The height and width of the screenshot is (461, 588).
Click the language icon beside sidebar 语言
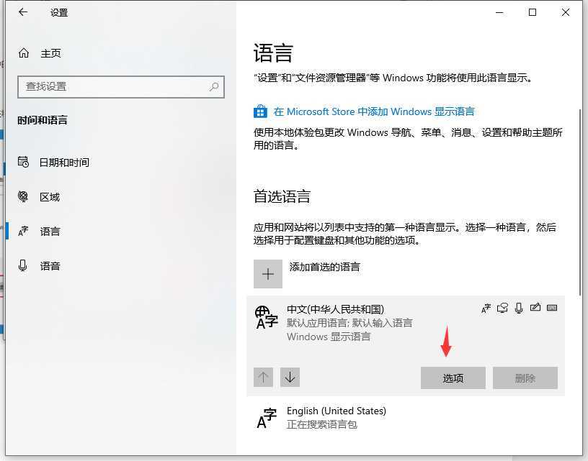pyautogui.click(x=23, y=232)
